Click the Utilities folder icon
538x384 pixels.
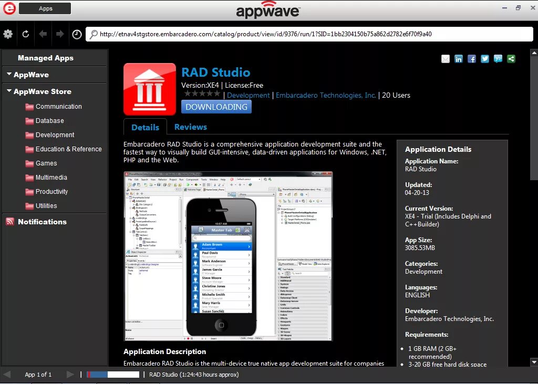coord(29,206)
